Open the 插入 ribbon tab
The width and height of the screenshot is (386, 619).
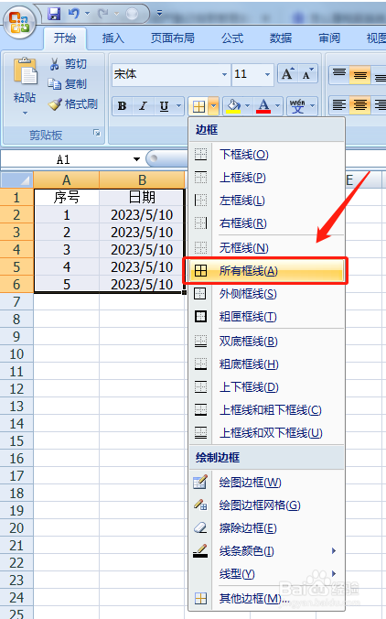(x=113, y=38)
